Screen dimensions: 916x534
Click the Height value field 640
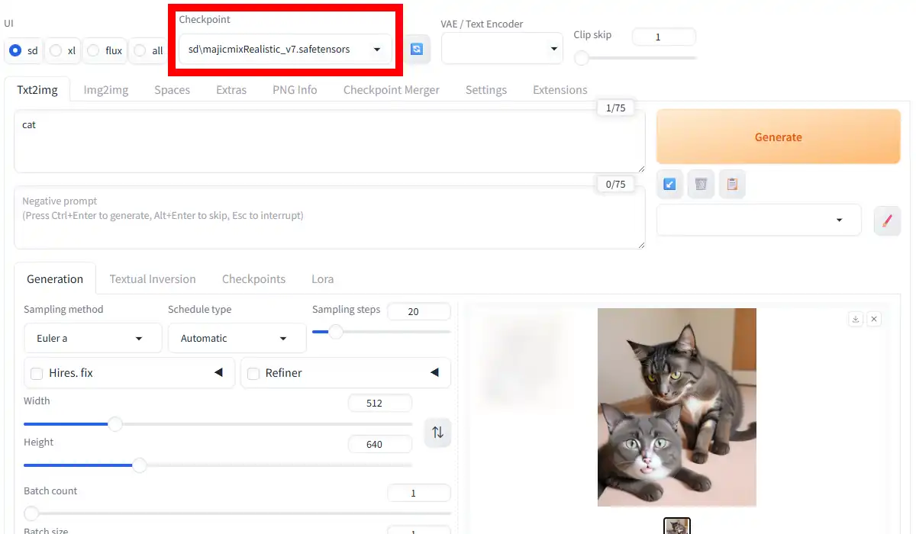(x=380, y=444)
